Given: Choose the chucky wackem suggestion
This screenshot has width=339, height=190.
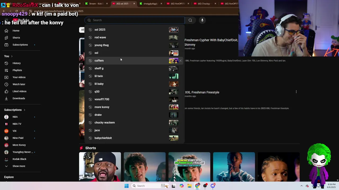Looking at the screenshot, I should pos(134,122).
